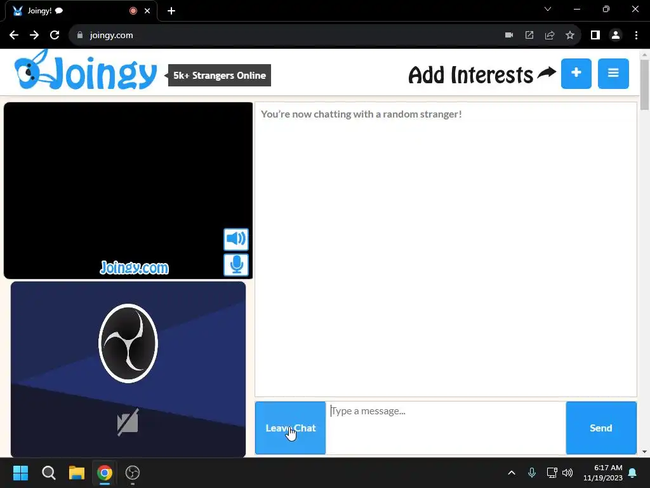Select the Joingy! browser tab
This screenshot has width=650, height=488.
(81, 11)
